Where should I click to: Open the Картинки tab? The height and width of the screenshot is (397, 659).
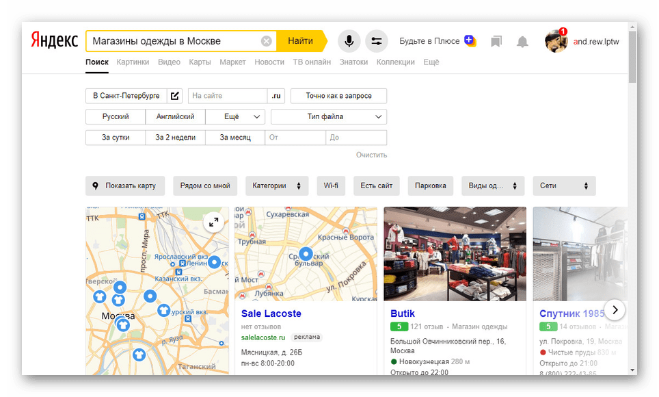pos(133,62)
